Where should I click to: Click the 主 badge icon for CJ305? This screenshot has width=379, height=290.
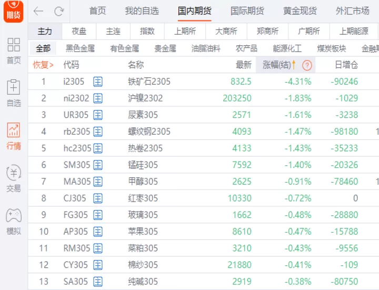click(98, 198)
